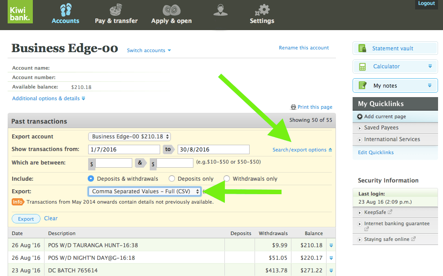
Task: Choose the Withdrawals only radio button
Action: (227, 179)
